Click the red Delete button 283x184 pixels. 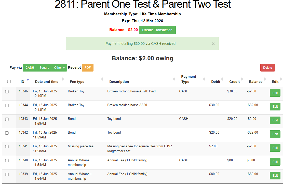point(267,68)
